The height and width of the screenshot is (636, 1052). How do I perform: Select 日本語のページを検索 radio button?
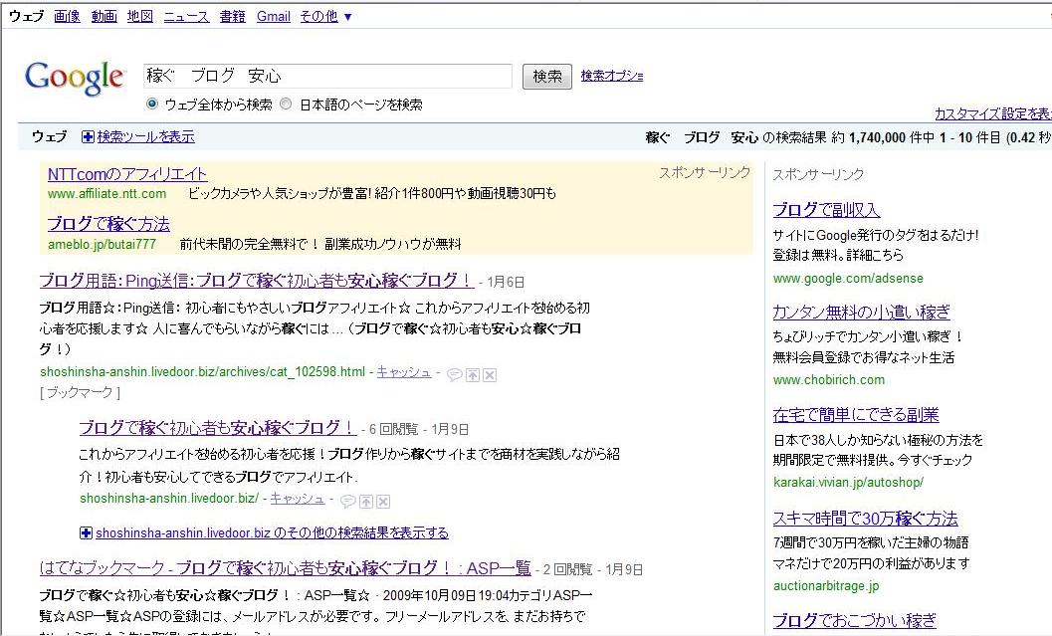point(286,104)
